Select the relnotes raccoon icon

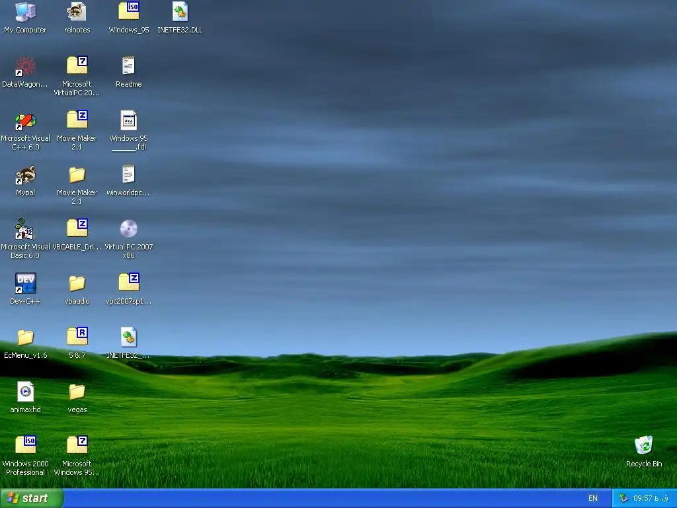click(x=77, y=12)
